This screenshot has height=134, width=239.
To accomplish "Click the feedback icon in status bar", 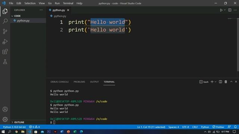I will [229, 127].
